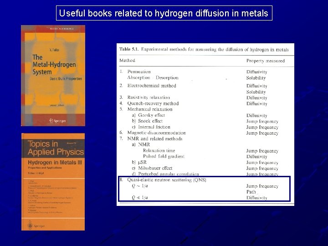Click the 'Property measured' column header
Image resolution: width=328 pixels, height=246 pixels.
pos(266,61)
